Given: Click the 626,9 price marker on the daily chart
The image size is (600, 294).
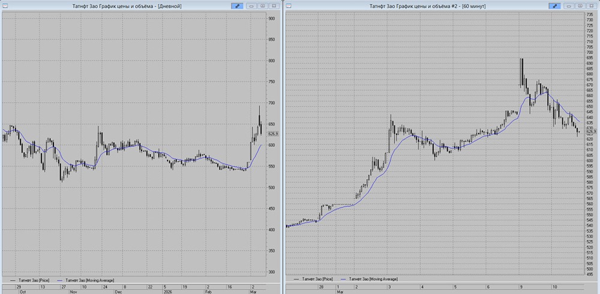Looking at the screenshot, I should pyautogui.click(x=273, y=134).
